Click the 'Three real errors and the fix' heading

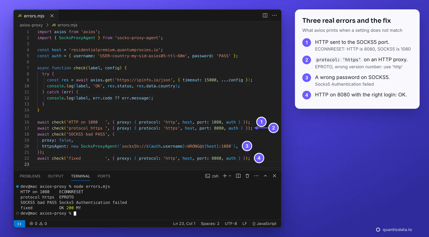[x=346, y=21]
